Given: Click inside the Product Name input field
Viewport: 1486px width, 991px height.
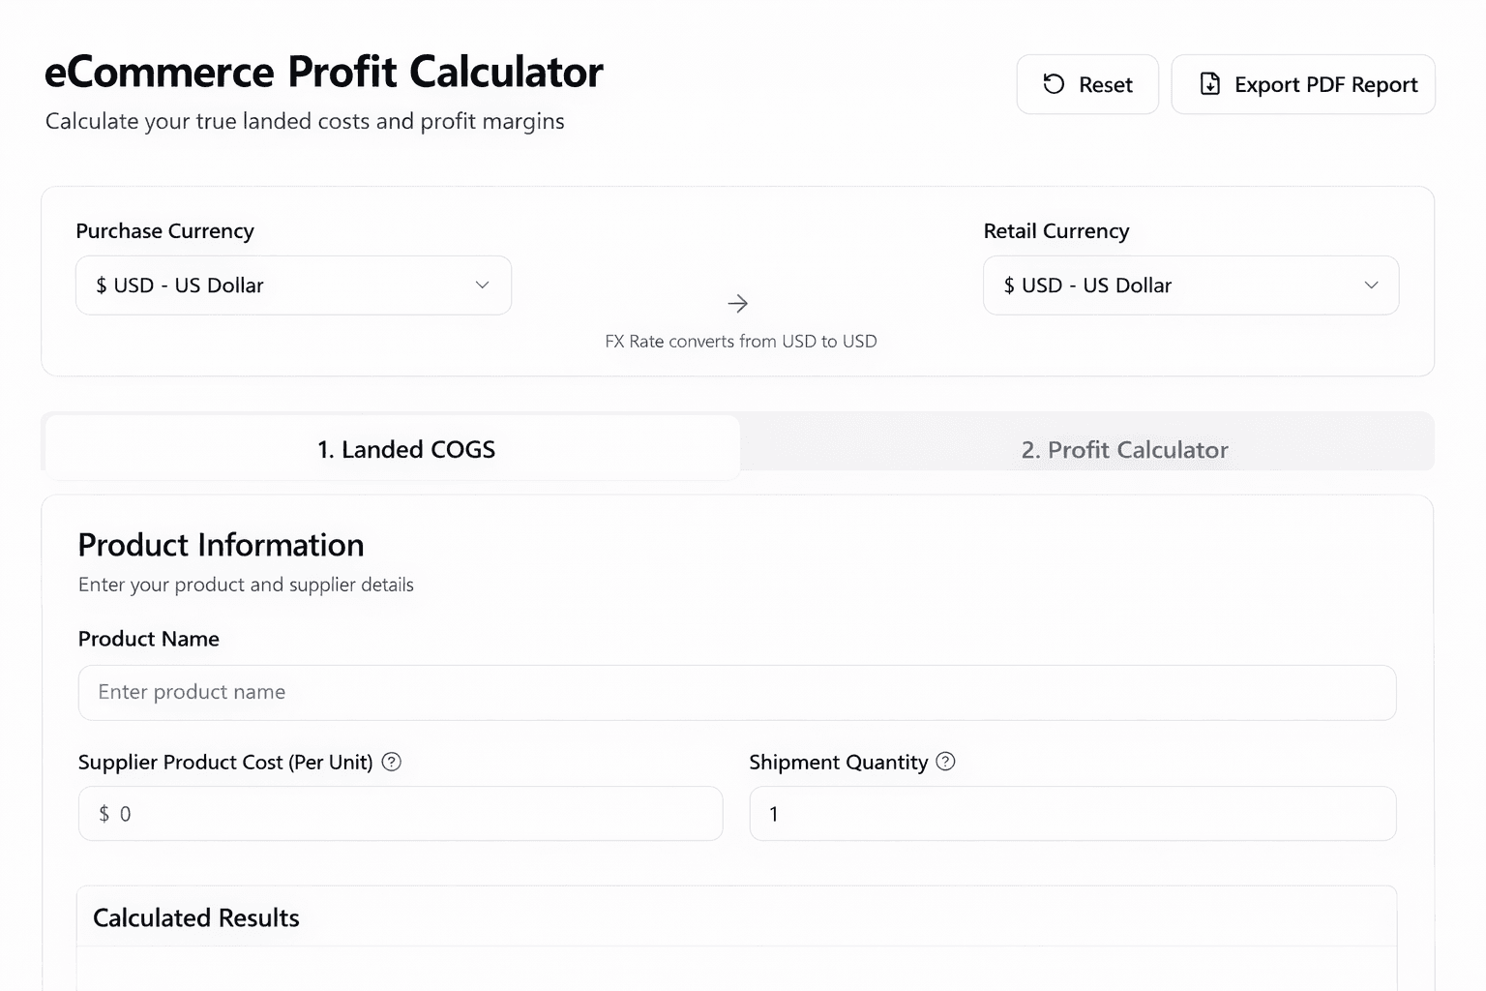Looking at the screenshot, I should click(737, 692).
